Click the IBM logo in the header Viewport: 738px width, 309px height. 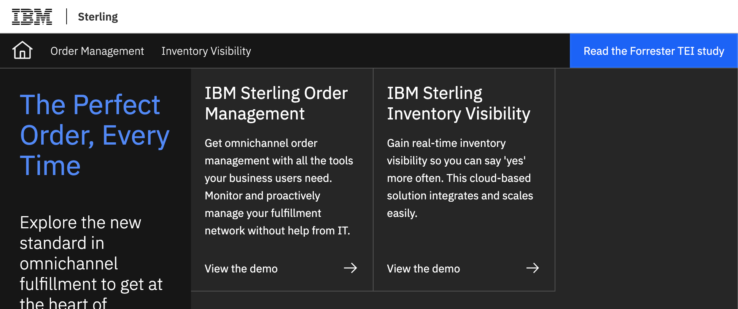coord(32,17)
